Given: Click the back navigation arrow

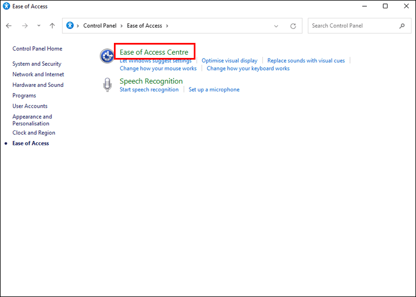Looking at the screenshot, I should 9,26.
